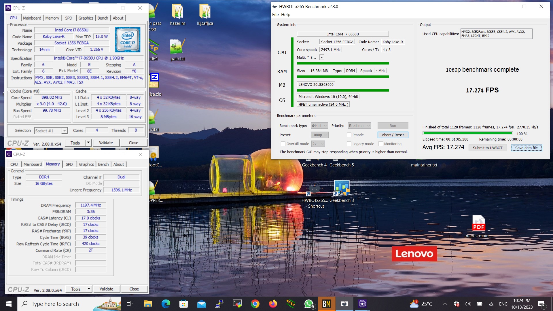Image resolution: width=553 pixels, height=311 pixels.
Task: Click Close button in bottom CPU-Z window
Action: coord(134,289)
